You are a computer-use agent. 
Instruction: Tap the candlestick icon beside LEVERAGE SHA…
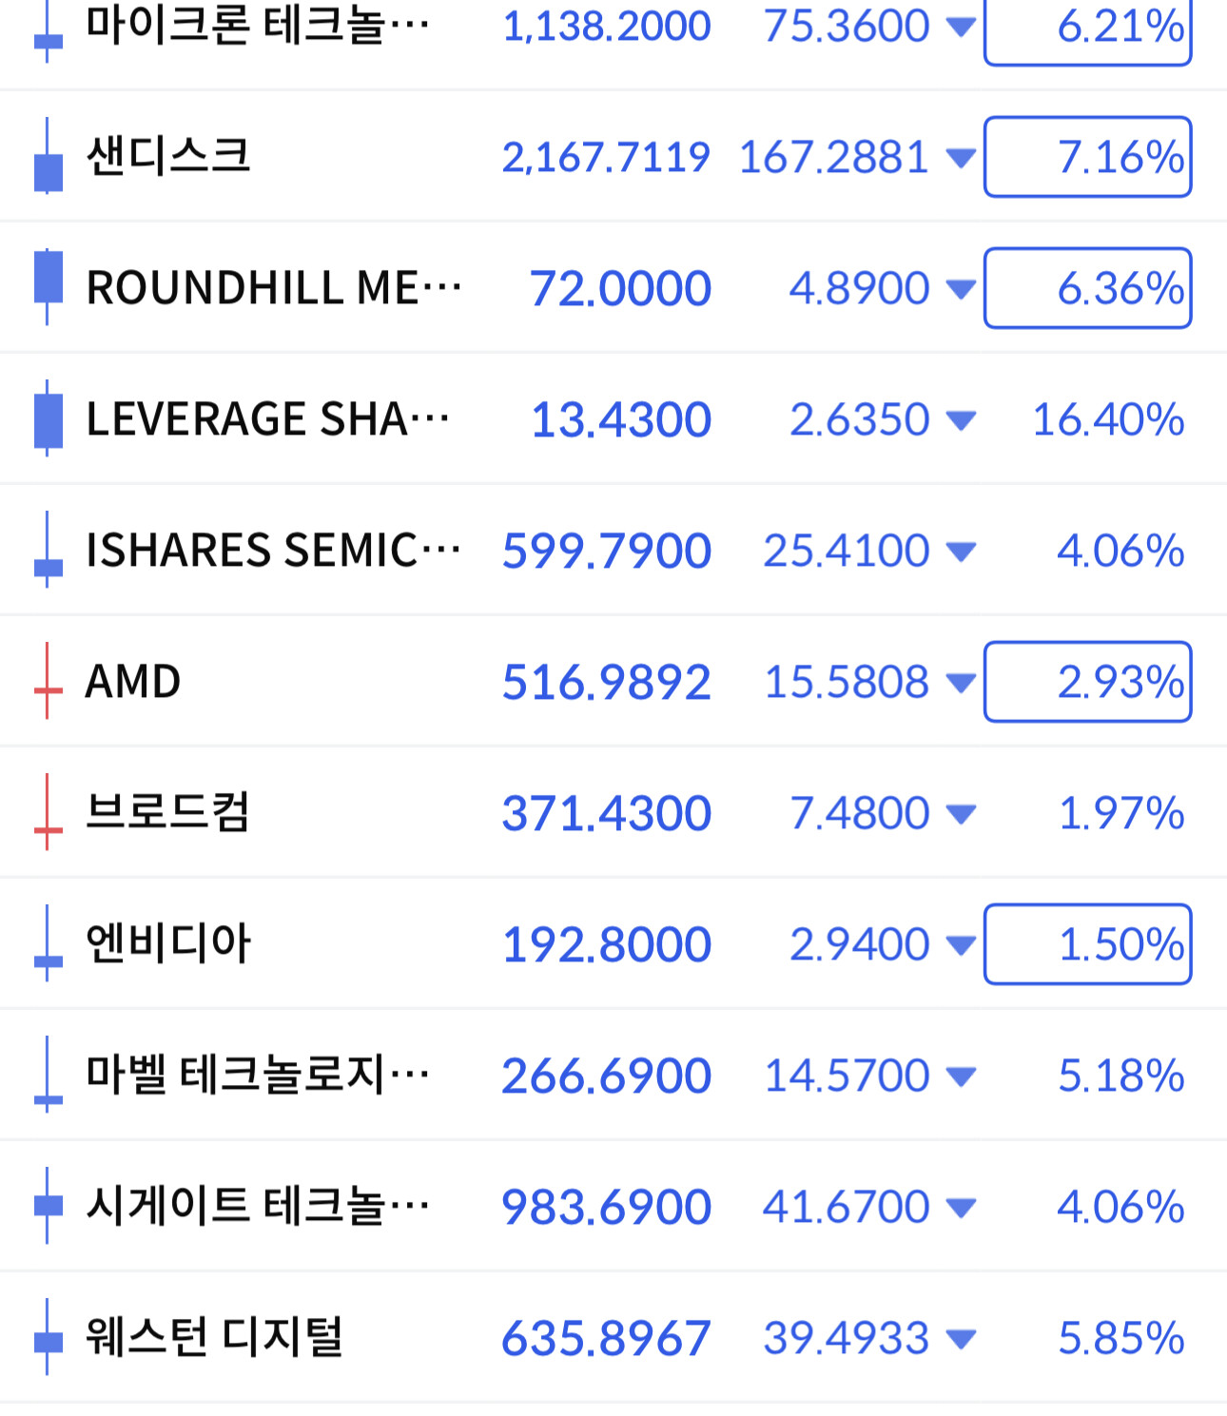tap(48, 418)
